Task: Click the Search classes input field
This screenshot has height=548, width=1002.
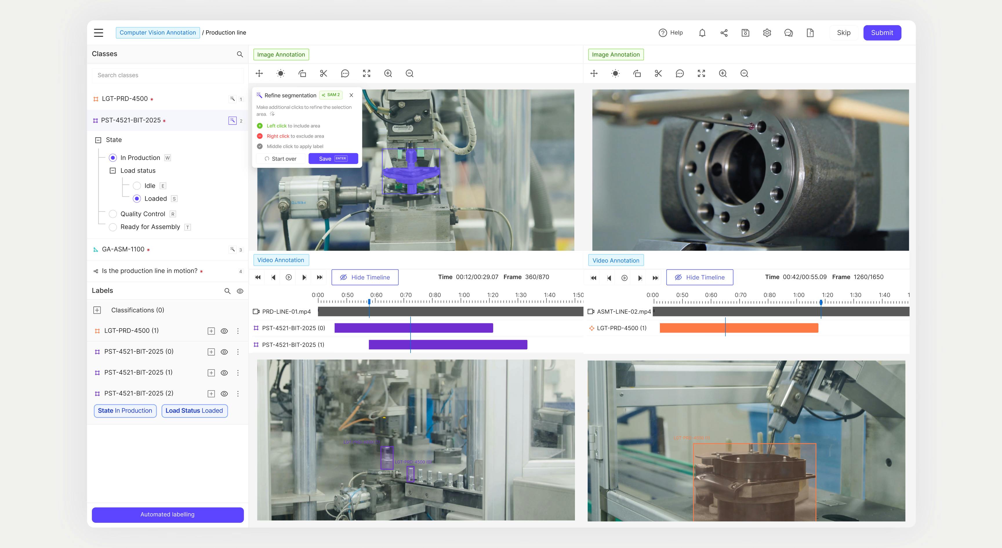Action: pos(167,75)
